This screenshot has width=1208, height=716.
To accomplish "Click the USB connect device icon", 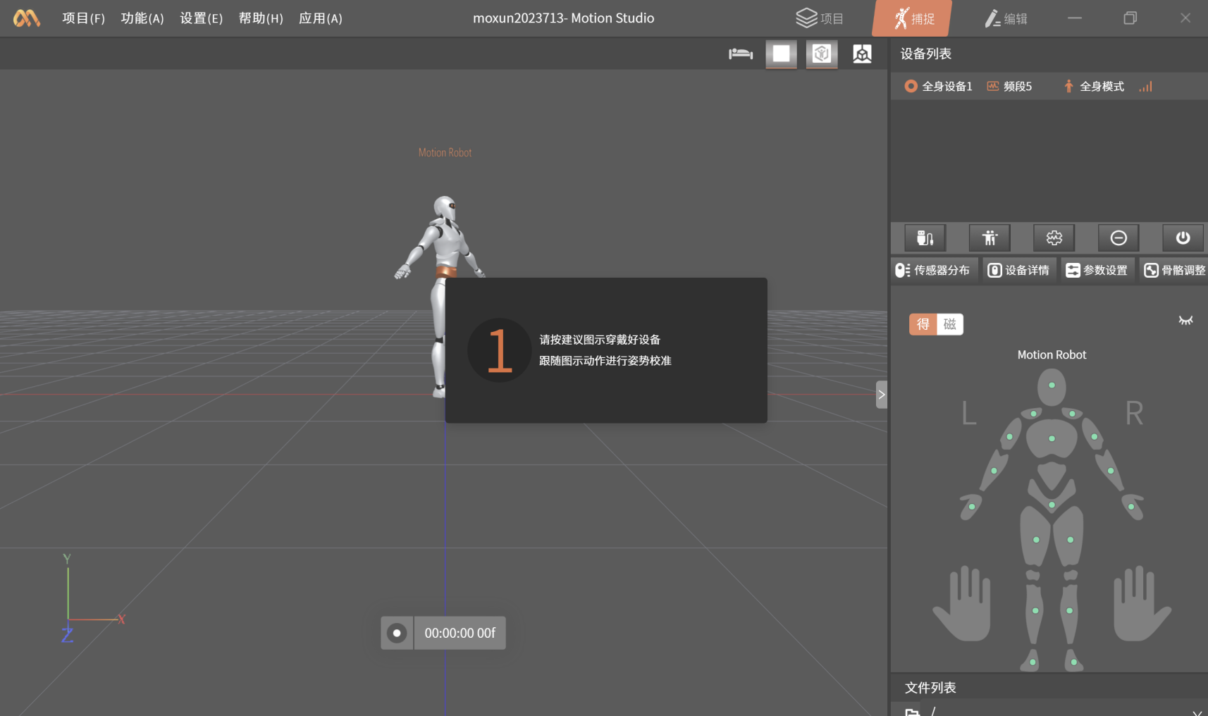I will coord(925,238).
